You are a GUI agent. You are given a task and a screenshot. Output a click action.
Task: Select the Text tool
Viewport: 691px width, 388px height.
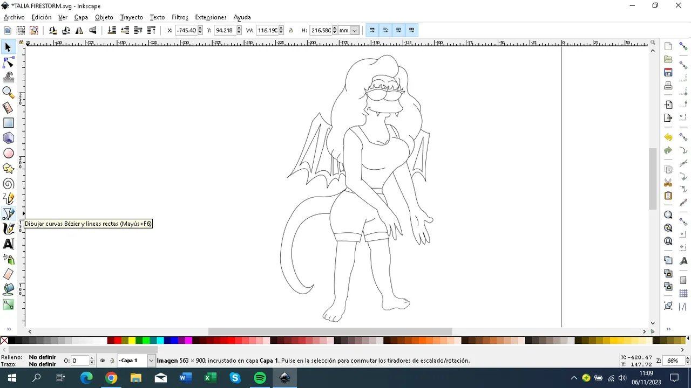pyautogui.click(x=8, y=244)
